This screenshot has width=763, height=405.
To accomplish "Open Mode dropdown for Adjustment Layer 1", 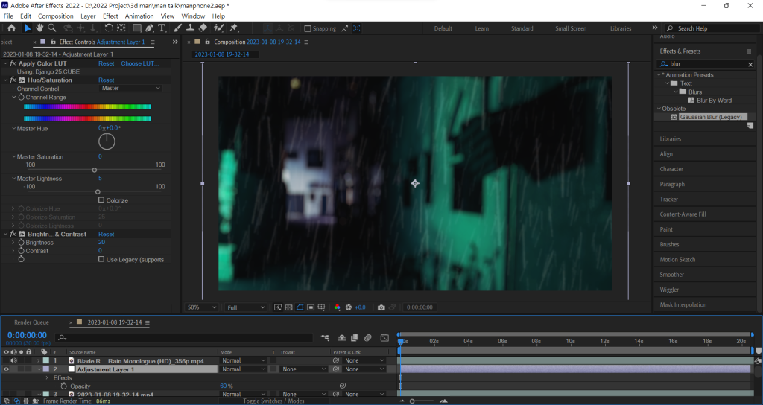I will [x=244, y=369].
